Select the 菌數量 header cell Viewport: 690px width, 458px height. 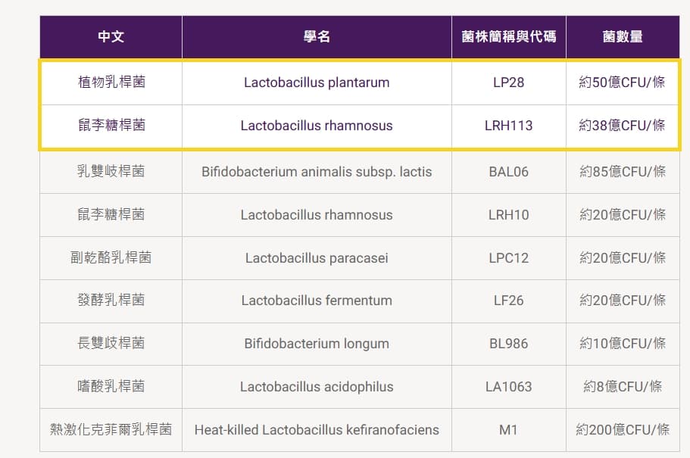point(623,36)
